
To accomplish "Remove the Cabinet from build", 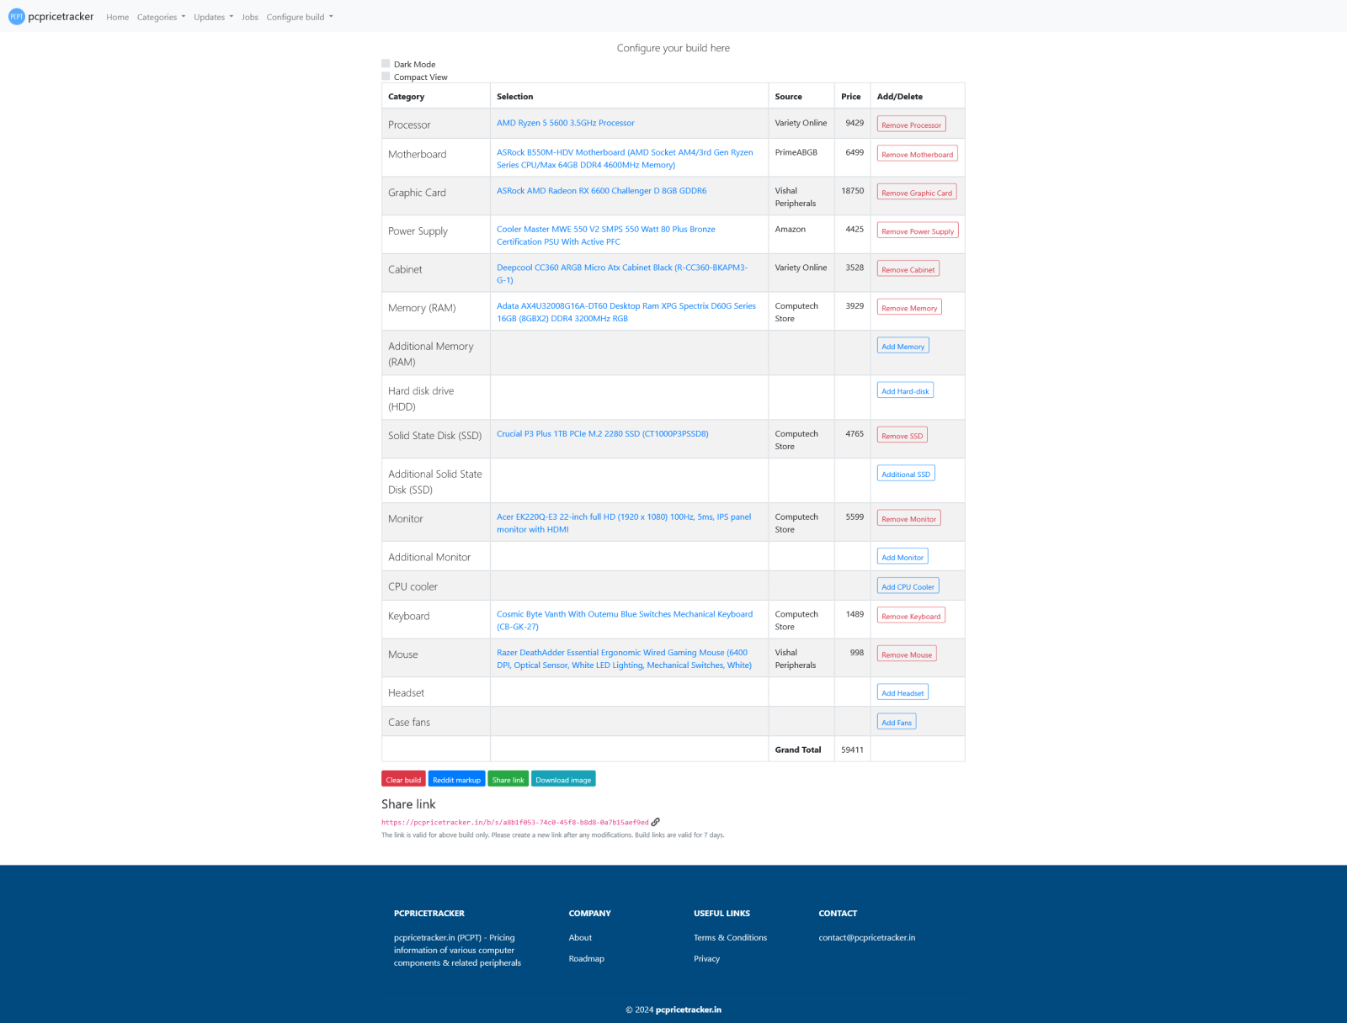I will click(908, 269).
